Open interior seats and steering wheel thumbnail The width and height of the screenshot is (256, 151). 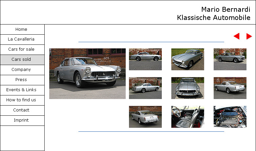pos(188,117)
